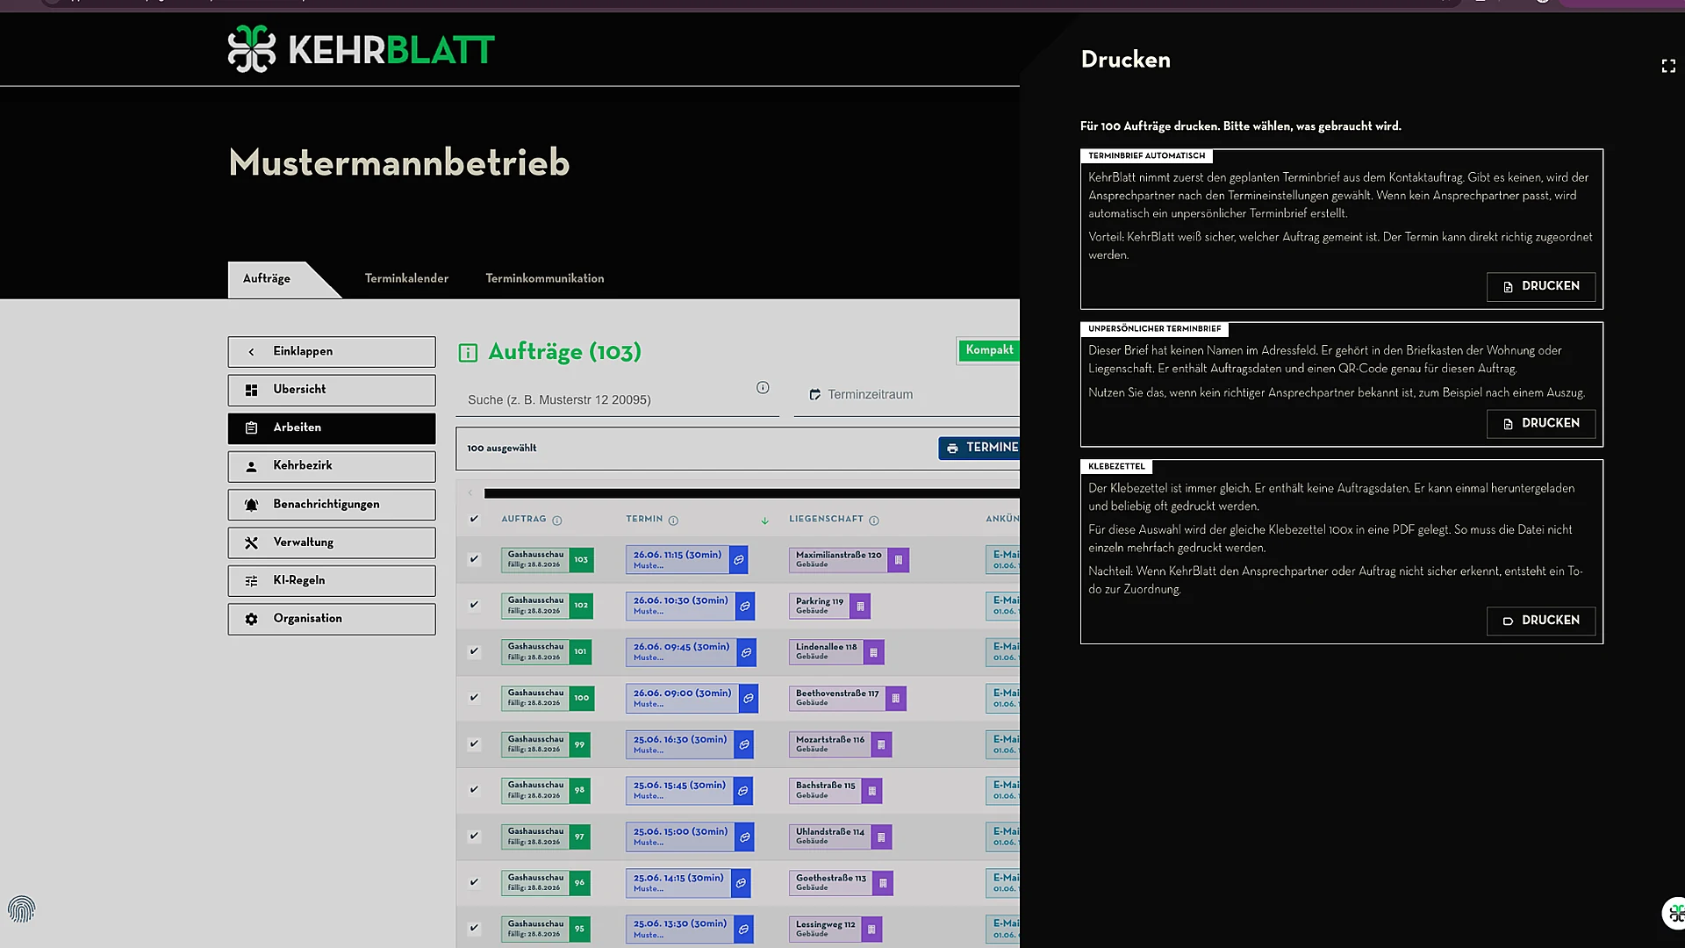The height and width of the screenshot is (948, 1685).
Task: Click building icon for Maximilianstraße 120
Action: tap(899, 560)
